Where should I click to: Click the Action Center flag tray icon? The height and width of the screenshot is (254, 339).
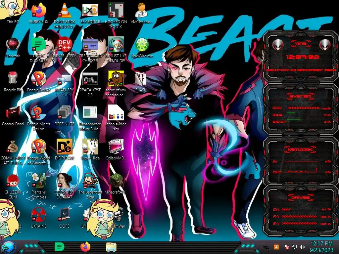[286, 247]
